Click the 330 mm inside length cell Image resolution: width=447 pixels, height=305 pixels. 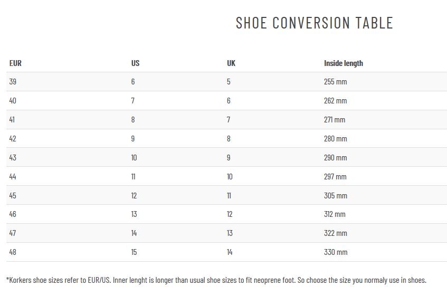336,252
